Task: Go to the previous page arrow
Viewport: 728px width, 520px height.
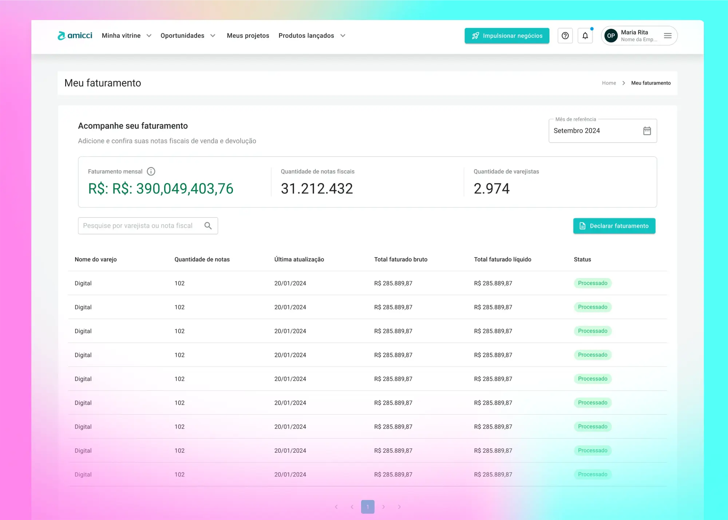Action: click(x=352, y=507)
